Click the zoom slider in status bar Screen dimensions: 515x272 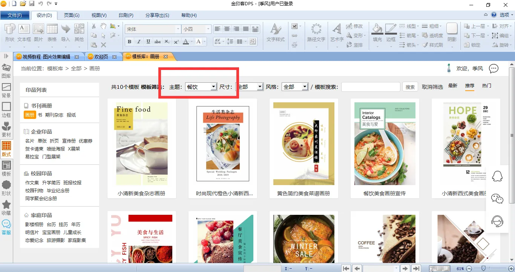click(x=484, y=268)
